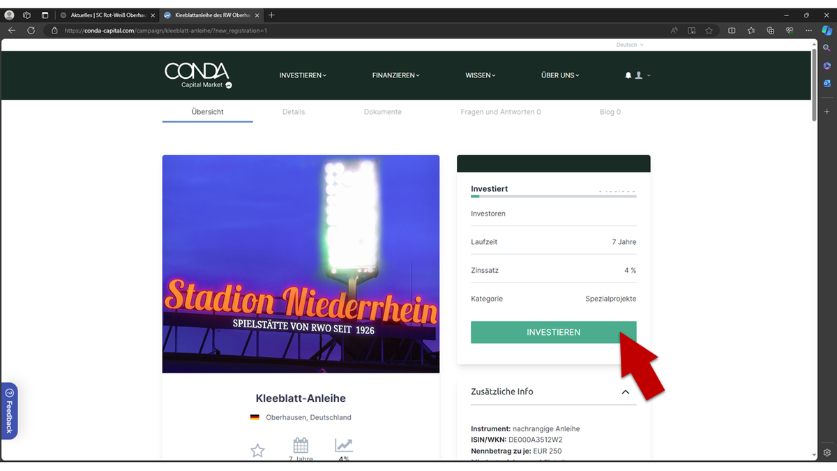
Task: Add page to favorites star icon
Action: (709, 31)
